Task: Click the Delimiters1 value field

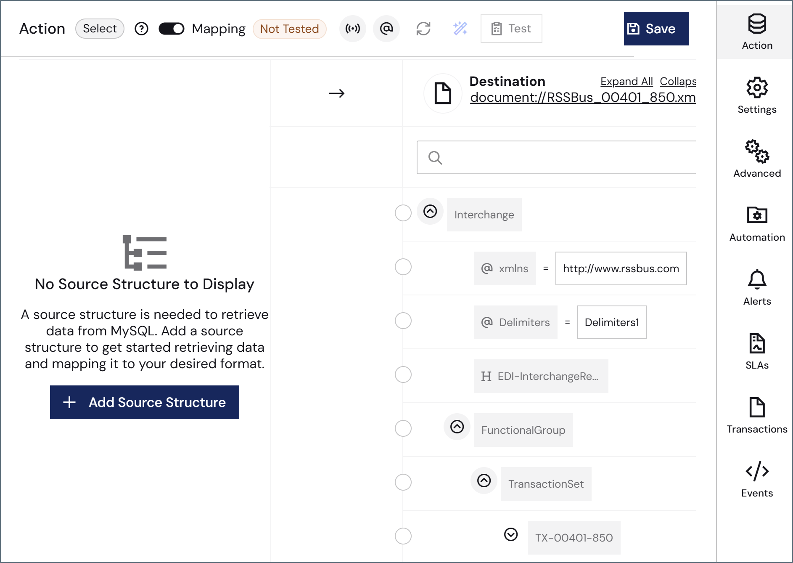Action: pyautogui.click(x=612, y=322)
